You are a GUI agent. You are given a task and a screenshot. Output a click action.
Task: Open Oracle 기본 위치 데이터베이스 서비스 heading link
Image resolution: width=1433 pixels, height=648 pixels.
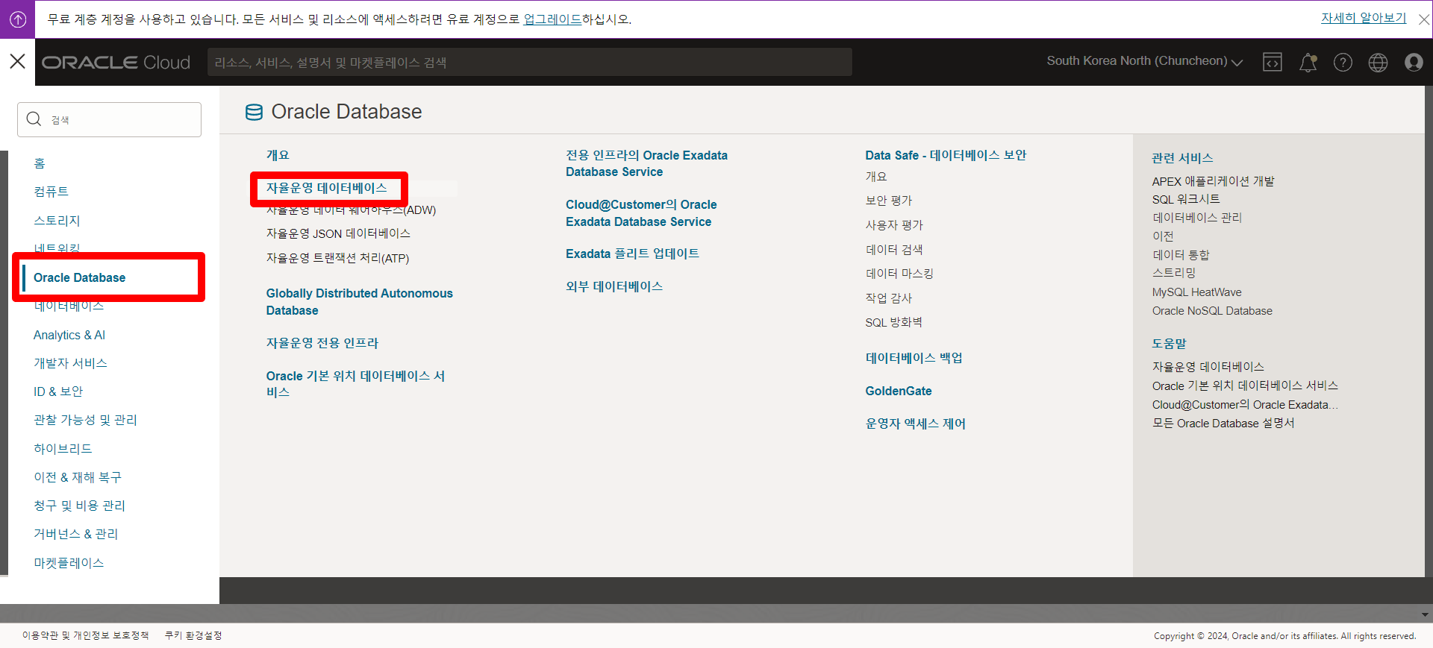coord(355,384)
